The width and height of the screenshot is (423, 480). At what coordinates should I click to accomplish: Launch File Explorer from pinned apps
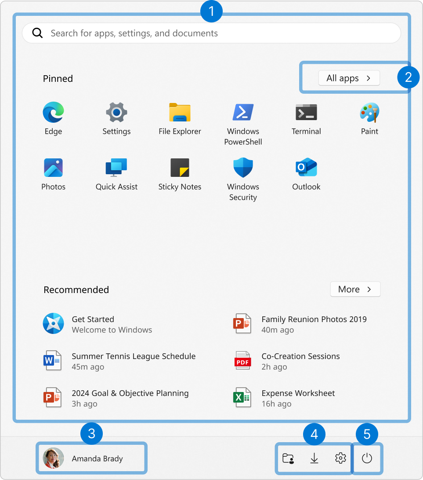[x=180, y=118]
